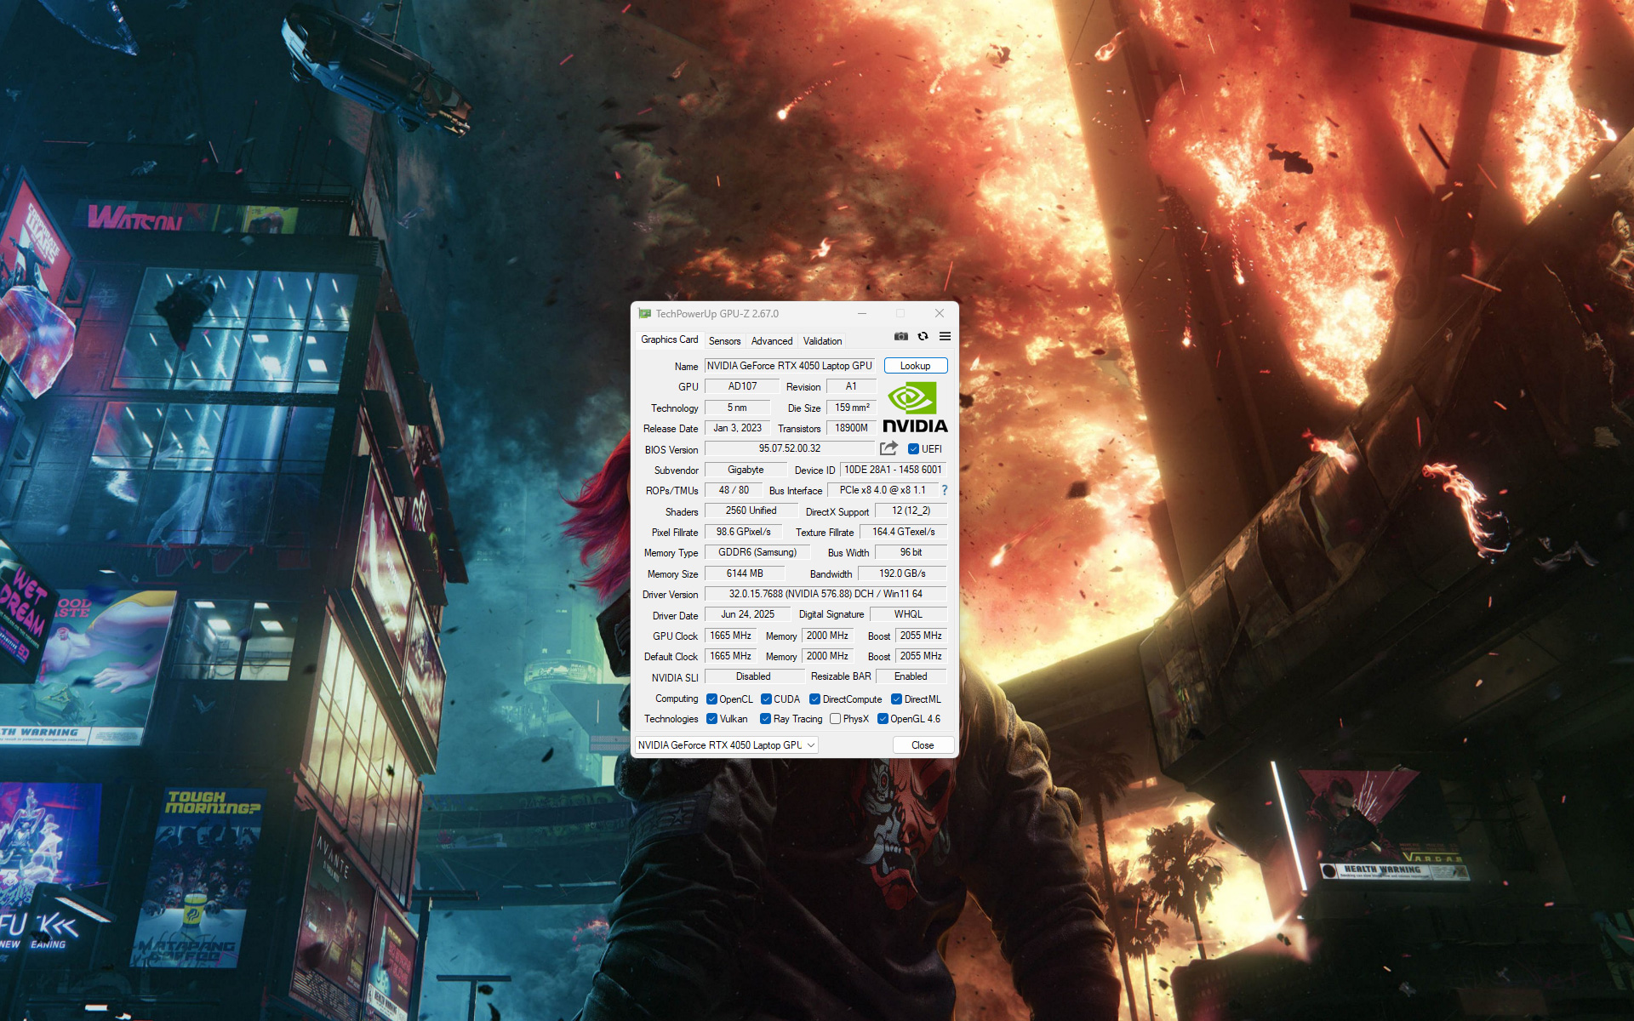Screen dimensions: 1634x1021
Task: Toggle the Ray Tracing checkbox
Action: tap(765, 719)
